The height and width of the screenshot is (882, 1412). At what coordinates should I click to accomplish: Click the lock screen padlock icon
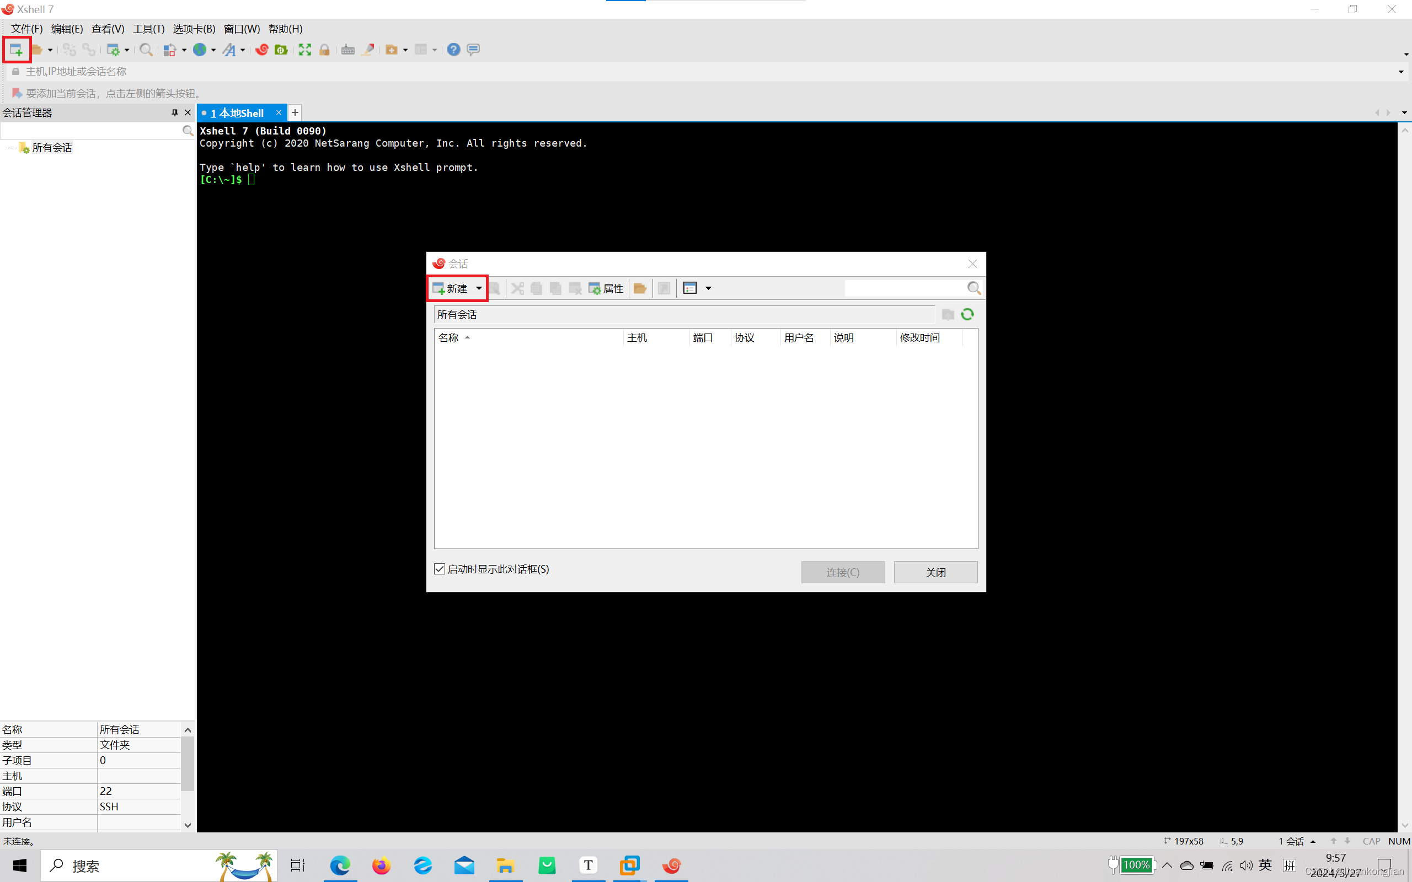[x=325, y=50]
